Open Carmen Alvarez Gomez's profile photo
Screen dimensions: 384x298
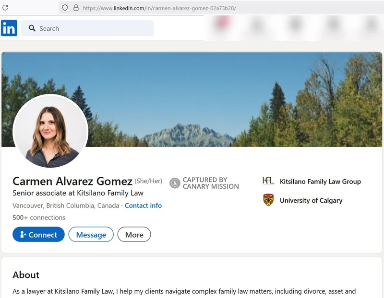point(50,131)
